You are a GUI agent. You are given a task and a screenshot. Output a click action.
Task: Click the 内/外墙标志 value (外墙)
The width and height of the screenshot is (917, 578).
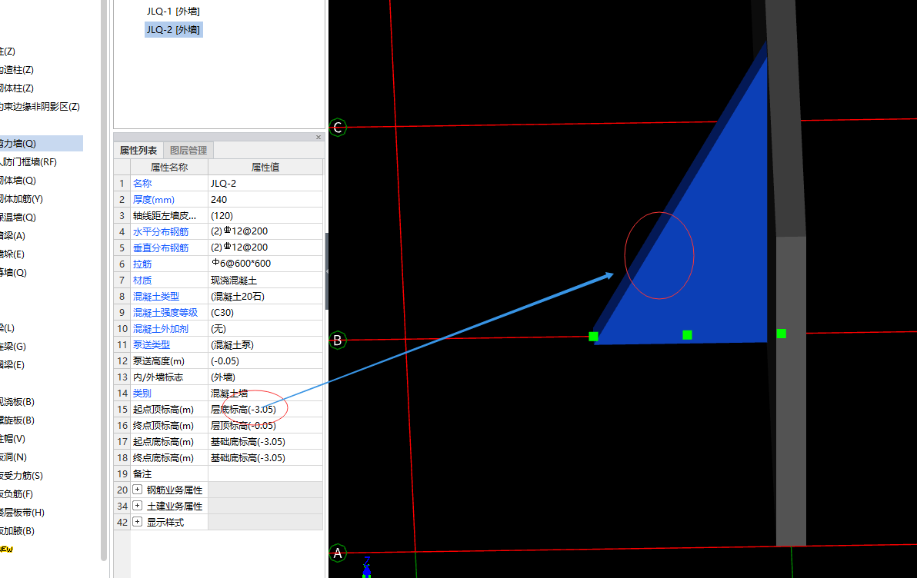pyautogui.click(x=265, y=377)
